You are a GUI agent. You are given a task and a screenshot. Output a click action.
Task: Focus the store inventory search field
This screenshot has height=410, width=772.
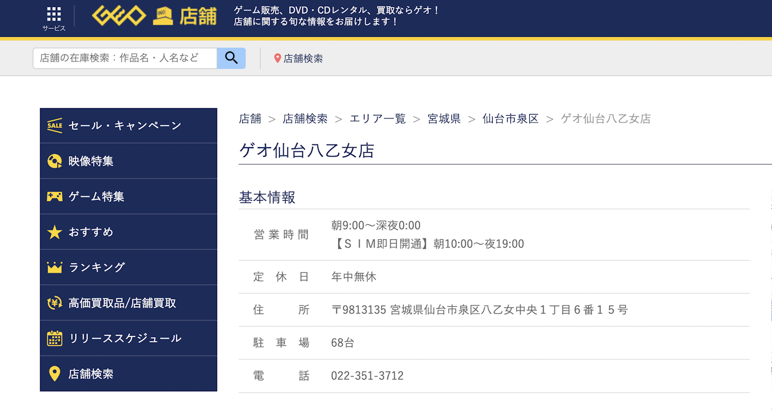(125, 58)
